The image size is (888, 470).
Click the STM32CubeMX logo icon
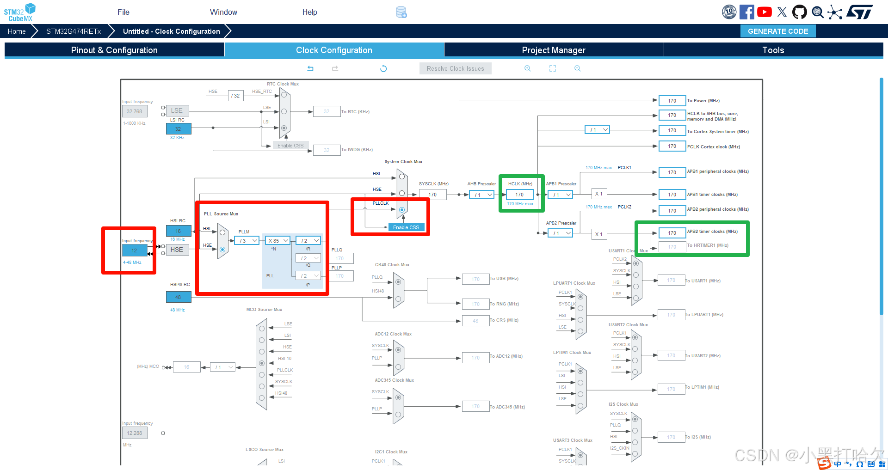(x=20, y=12)
